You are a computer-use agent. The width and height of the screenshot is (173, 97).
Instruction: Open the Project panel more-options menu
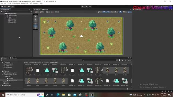pos(130,58)
